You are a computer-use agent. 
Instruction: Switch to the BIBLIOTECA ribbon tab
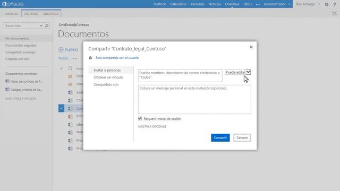tap(51, 14)
